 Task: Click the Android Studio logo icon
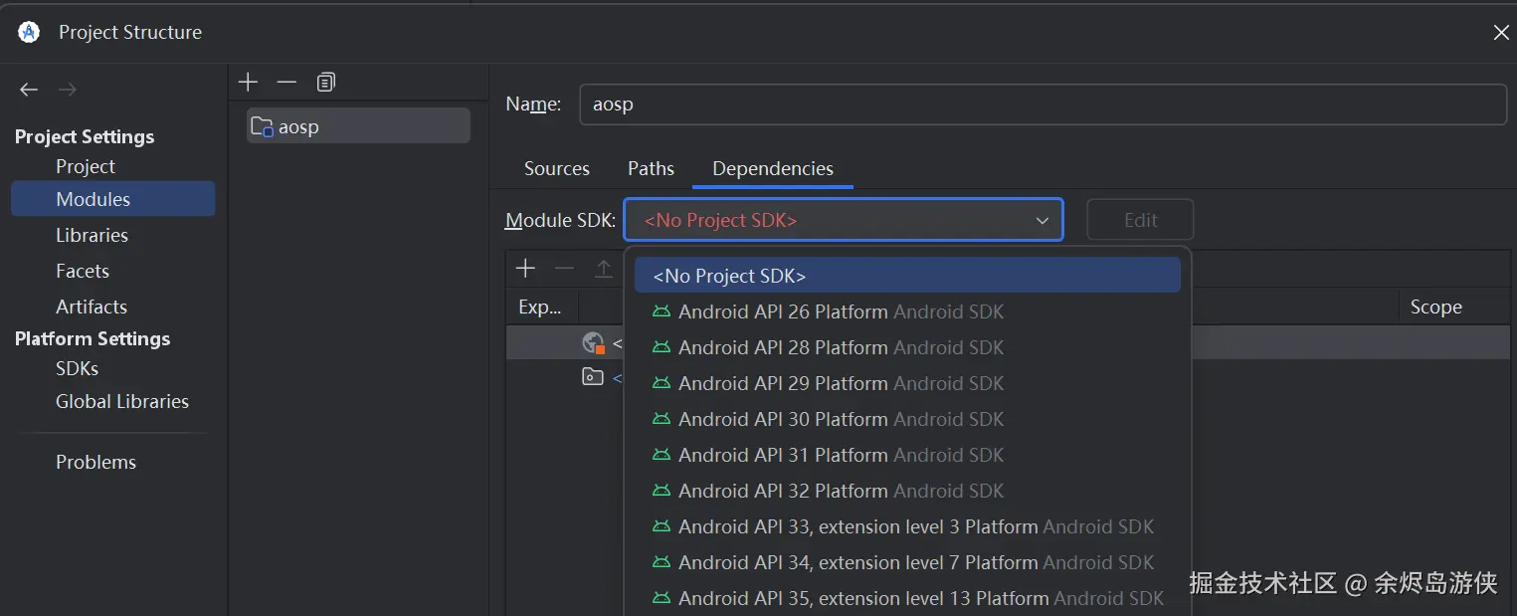pos(29,32)
